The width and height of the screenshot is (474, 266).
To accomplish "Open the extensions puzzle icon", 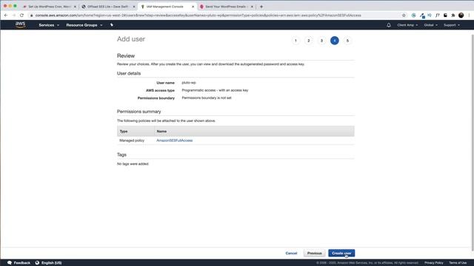I will (x=453, y=15).
